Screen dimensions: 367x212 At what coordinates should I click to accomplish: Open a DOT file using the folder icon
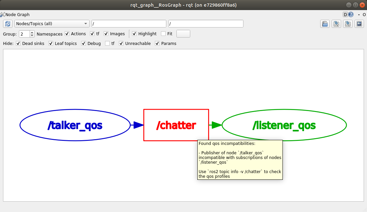pos(325,23)
